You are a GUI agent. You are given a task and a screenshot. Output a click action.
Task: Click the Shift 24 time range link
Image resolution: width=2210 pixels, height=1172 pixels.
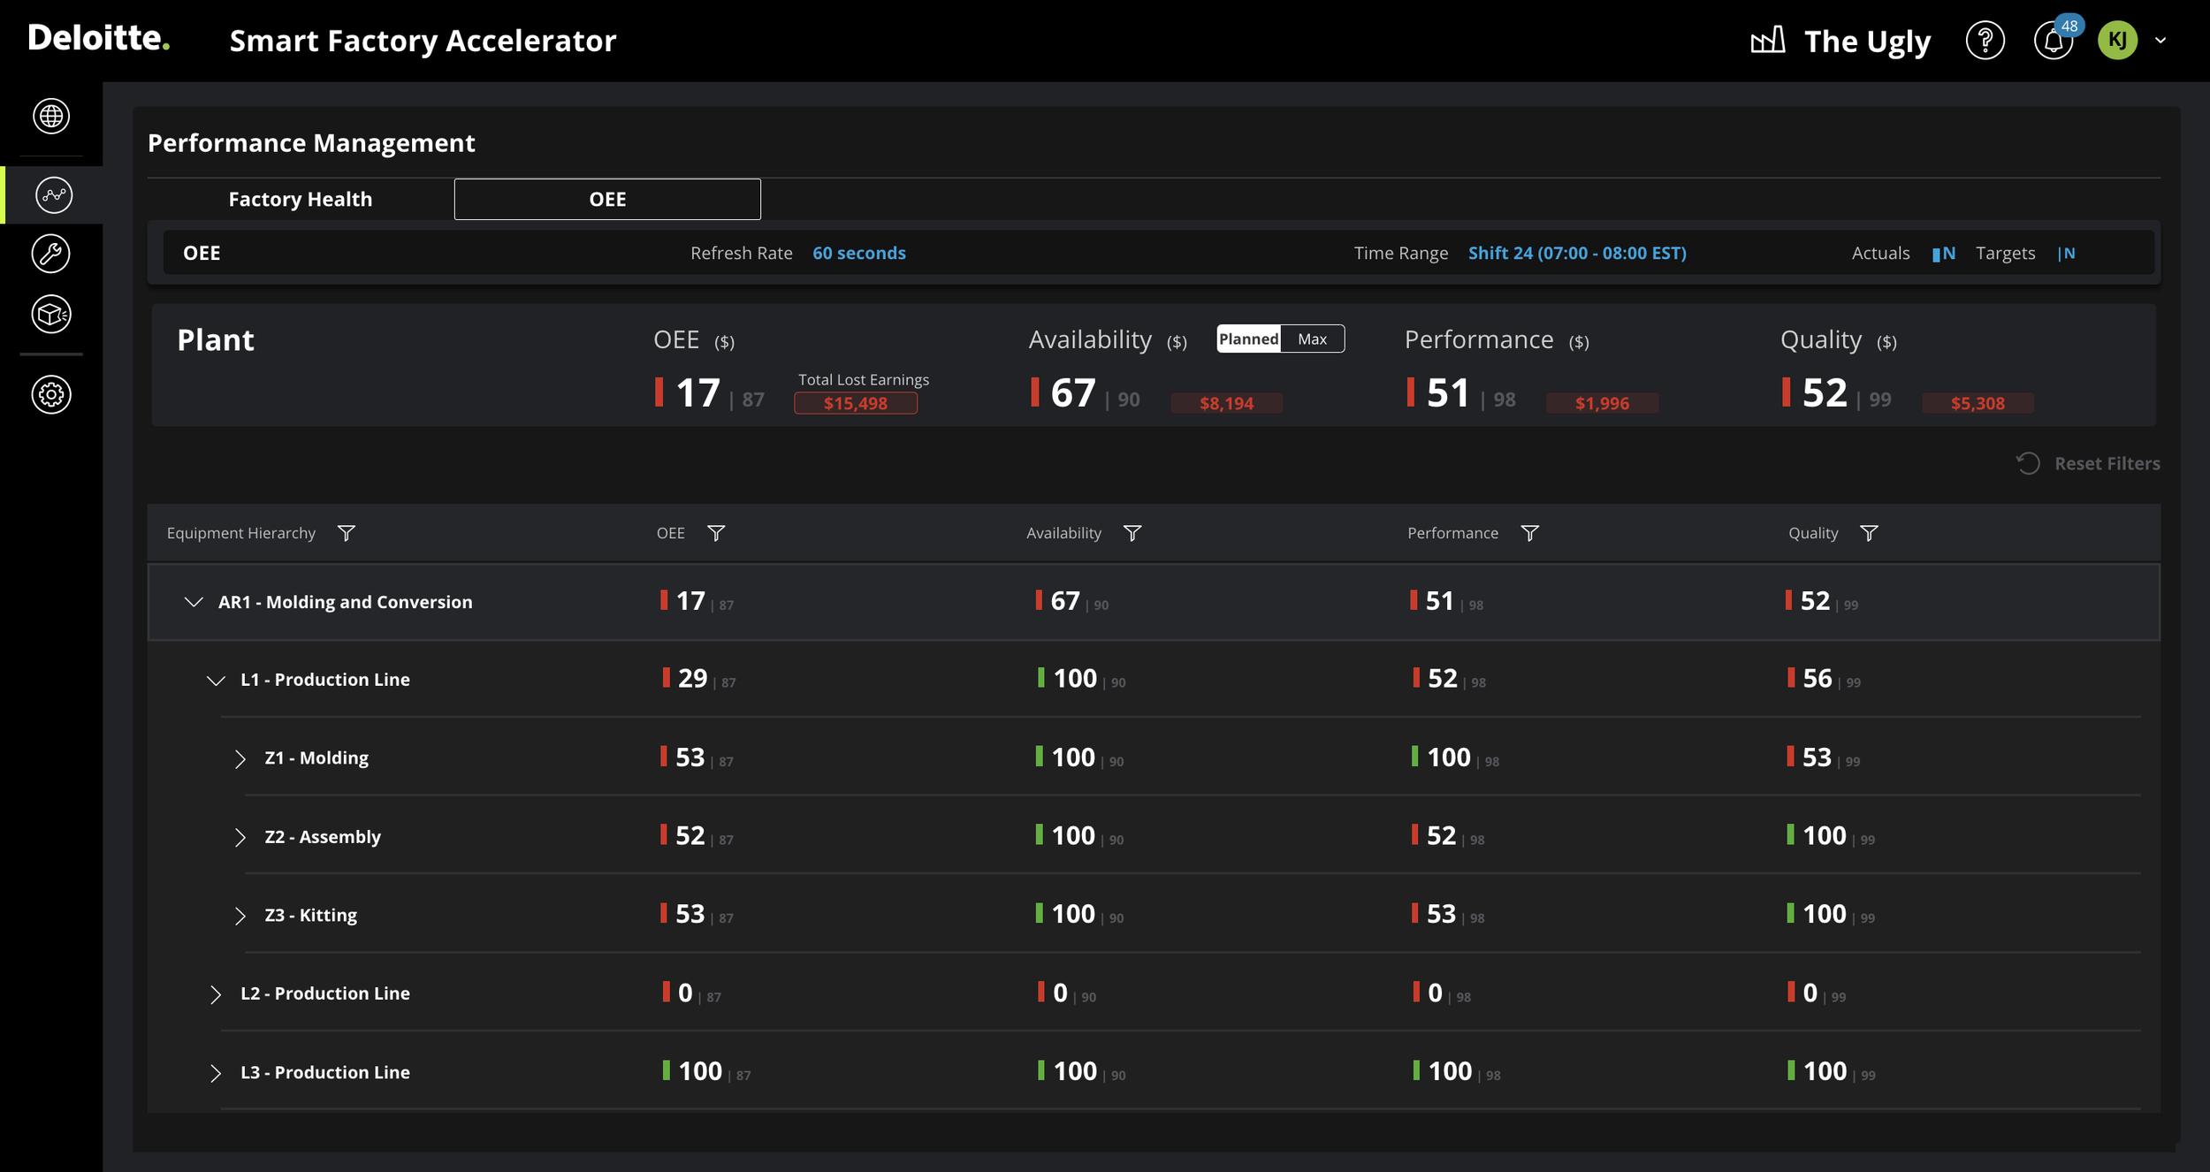pyautogui.click(x=1576, y=254)
